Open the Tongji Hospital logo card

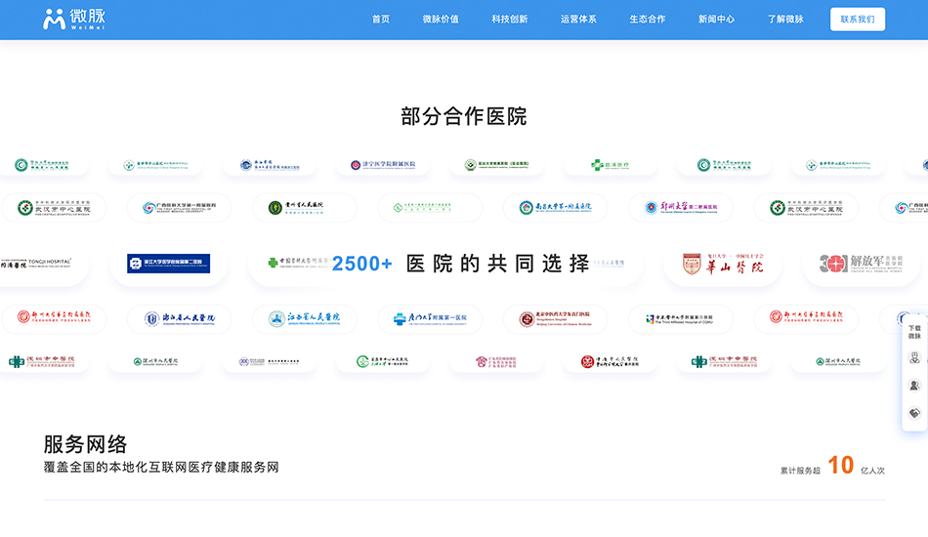tap(37, 263)
